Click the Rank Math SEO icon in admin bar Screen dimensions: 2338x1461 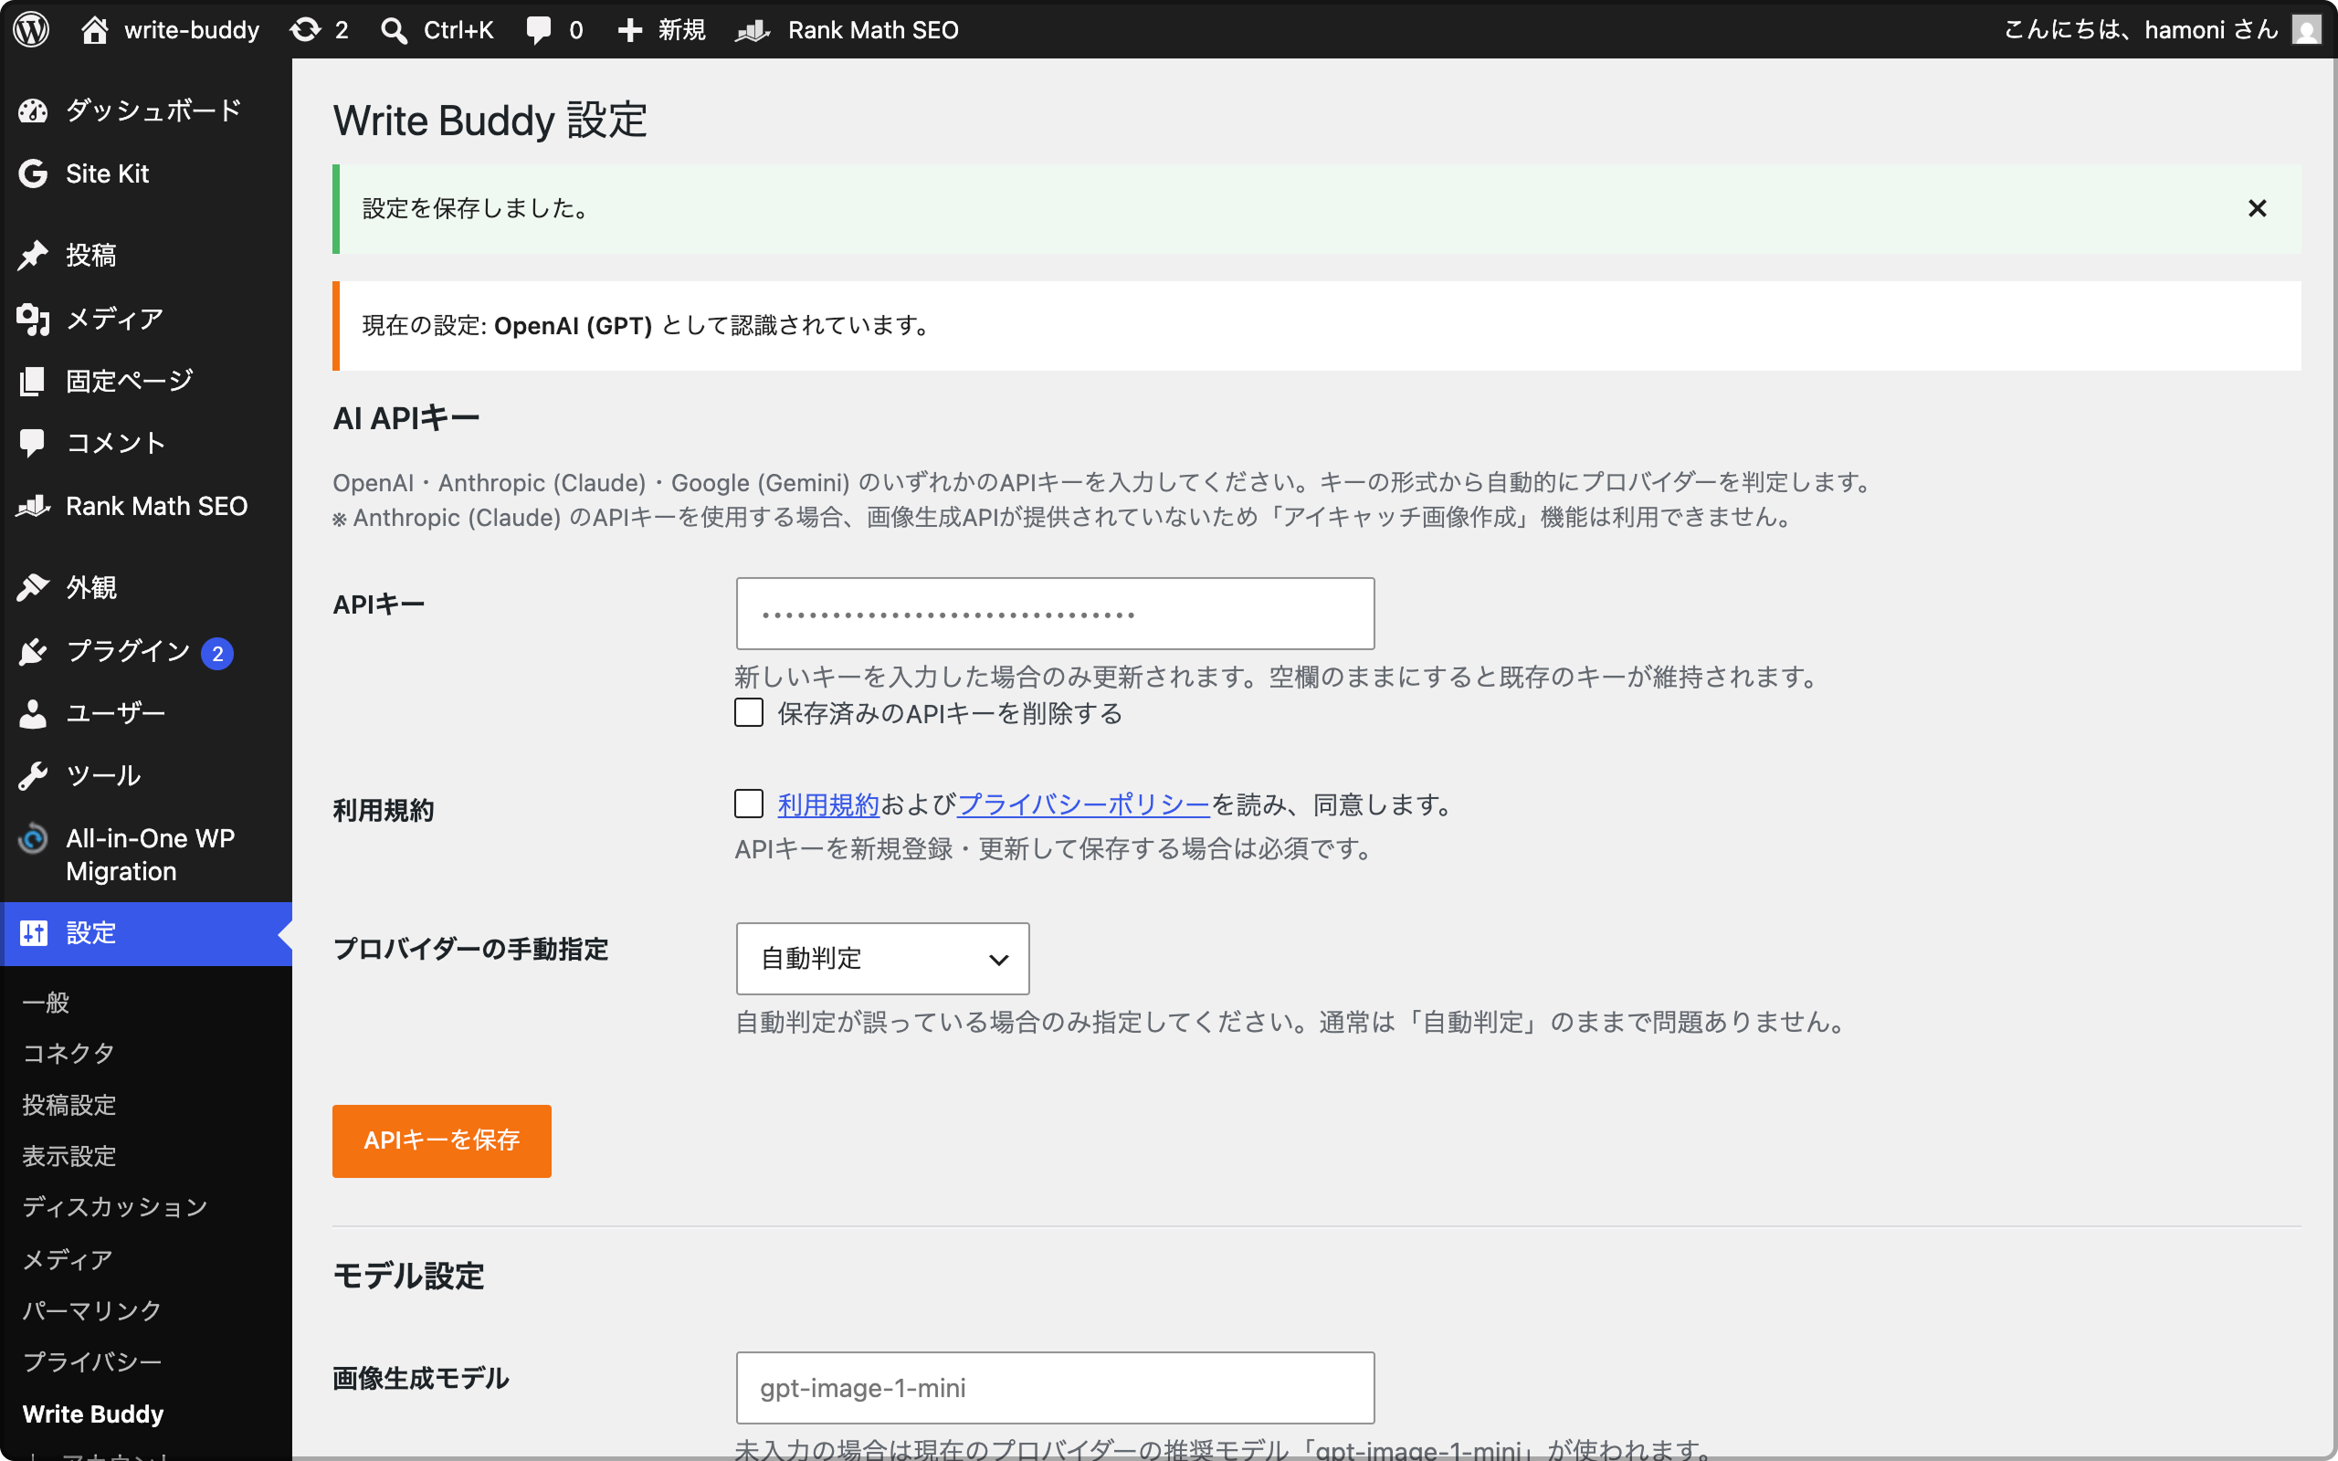[x=753, y=30]
